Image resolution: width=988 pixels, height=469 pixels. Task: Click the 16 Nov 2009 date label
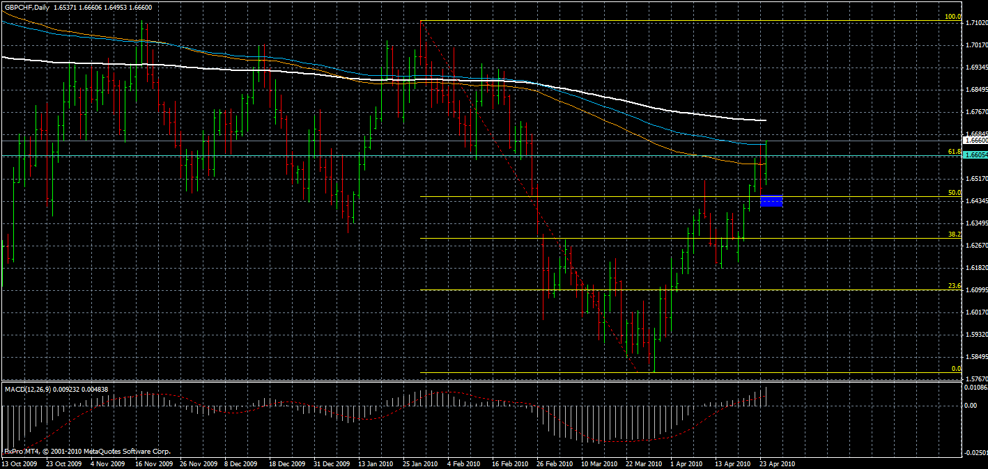(153, 463)
